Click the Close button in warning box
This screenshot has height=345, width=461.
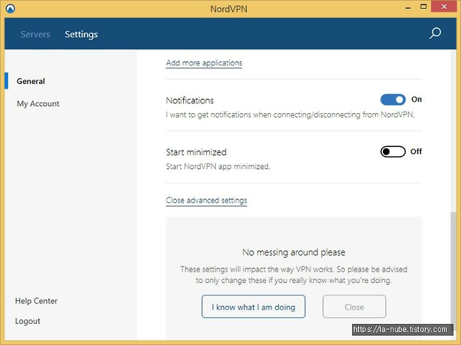click(354, 307)
